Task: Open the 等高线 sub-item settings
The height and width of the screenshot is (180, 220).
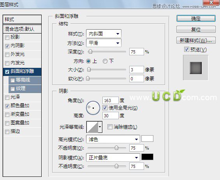Action: point(23,80)
